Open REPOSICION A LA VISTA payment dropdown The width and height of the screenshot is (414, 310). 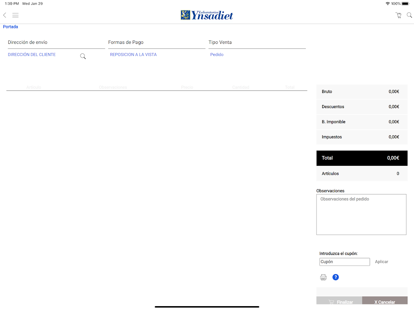coord(133,55)
